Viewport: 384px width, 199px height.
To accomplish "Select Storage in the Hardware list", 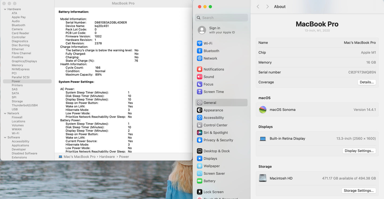I will [x=17, y=101].
